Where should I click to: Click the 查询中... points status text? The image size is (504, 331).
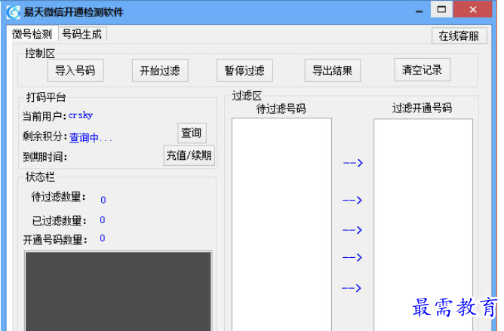click(91, 137)
